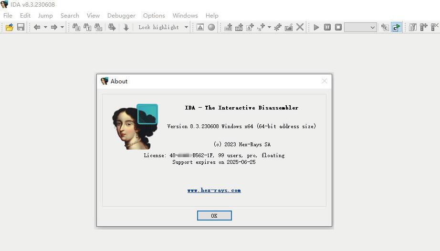The image size is (440, 251).
Task: Search for text binoculars T icon
Action: pos(87,27)
